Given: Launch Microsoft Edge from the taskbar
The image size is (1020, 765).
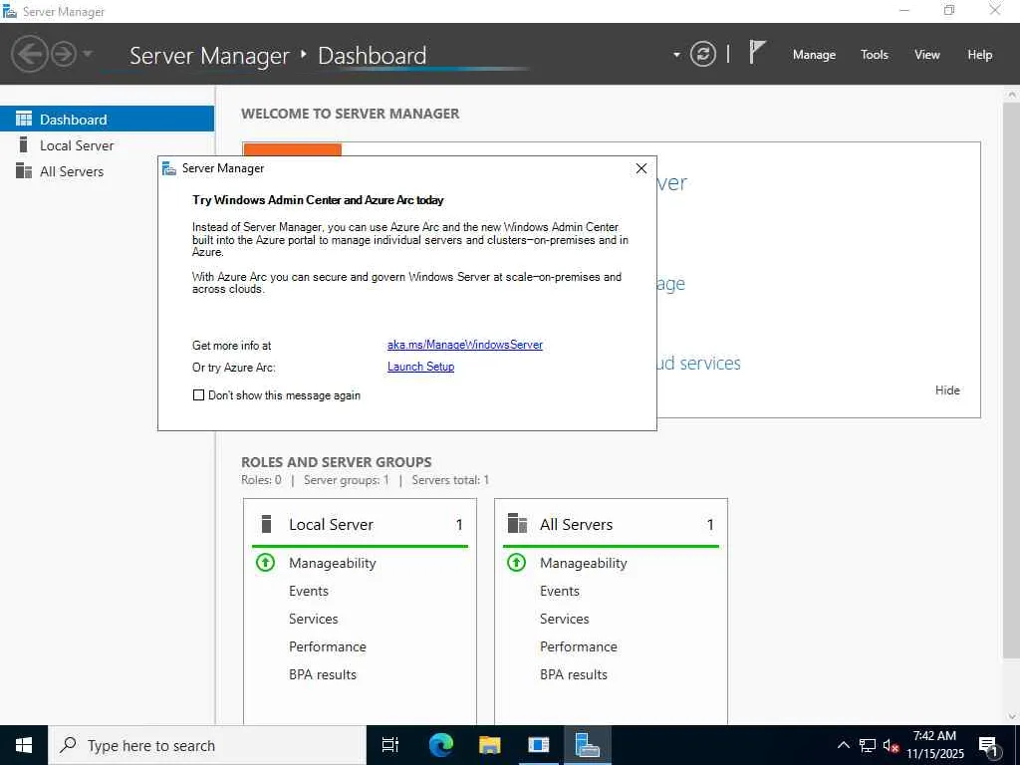Looking at the screenshot, I should tap(440, 745).
